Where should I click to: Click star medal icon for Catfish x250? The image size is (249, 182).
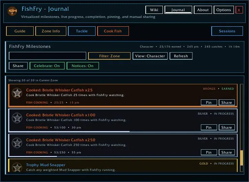[17, 143]
